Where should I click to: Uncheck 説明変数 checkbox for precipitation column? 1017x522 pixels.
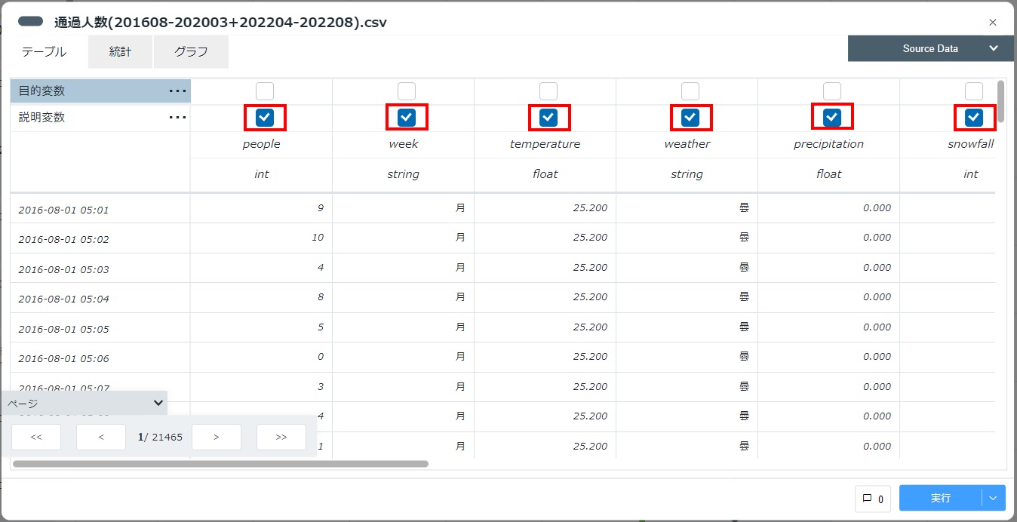click(832, 117)
